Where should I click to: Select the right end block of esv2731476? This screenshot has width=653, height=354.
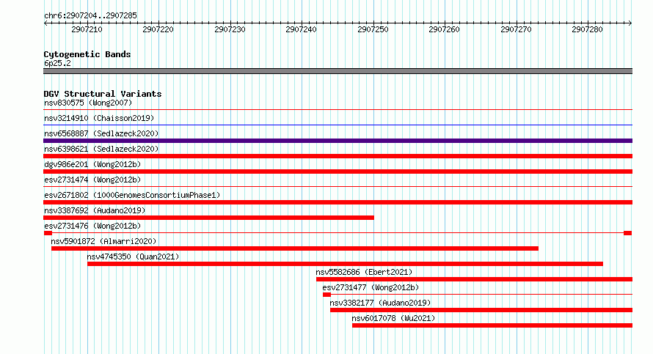(627, 233)
